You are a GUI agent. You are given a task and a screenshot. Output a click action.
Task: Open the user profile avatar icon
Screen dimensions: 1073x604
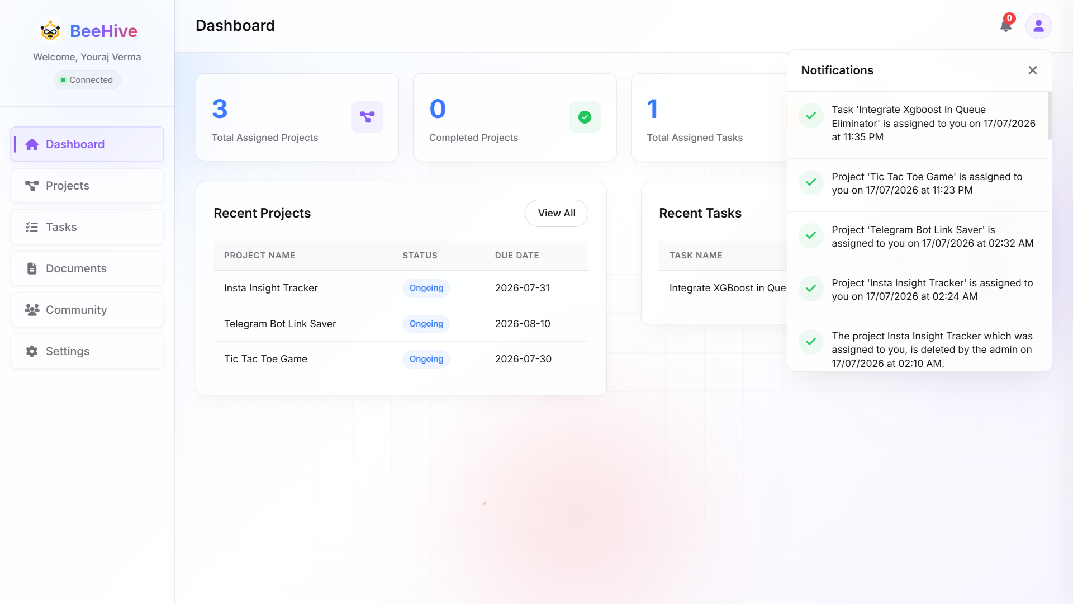(1038, 26)
